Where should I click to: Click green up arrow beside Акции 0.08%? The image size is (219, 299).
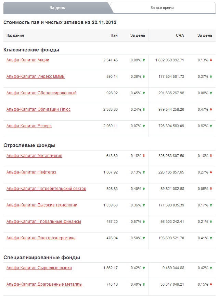point(144,60)
